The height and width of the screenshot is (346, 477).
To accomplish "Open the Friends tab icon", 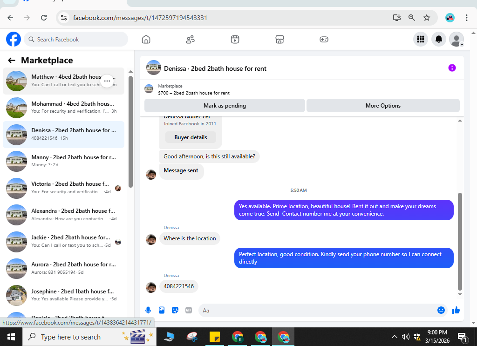I will (191, 40).
